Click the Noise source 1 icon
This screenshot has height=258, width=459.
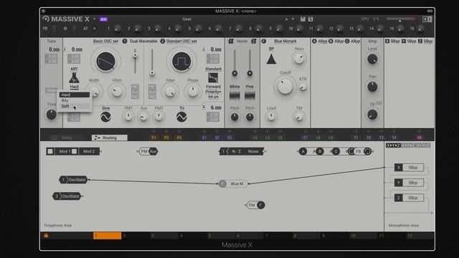pos(231,42)
